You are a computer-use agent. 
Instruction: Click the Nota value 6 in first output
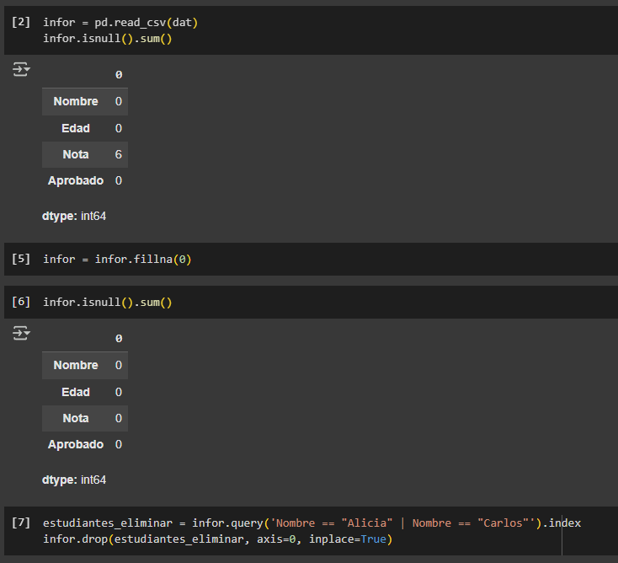pos(118,154)
